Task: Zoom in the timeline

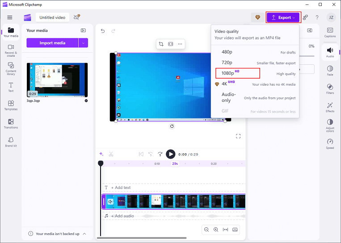Action: click(x=216, y=230)
